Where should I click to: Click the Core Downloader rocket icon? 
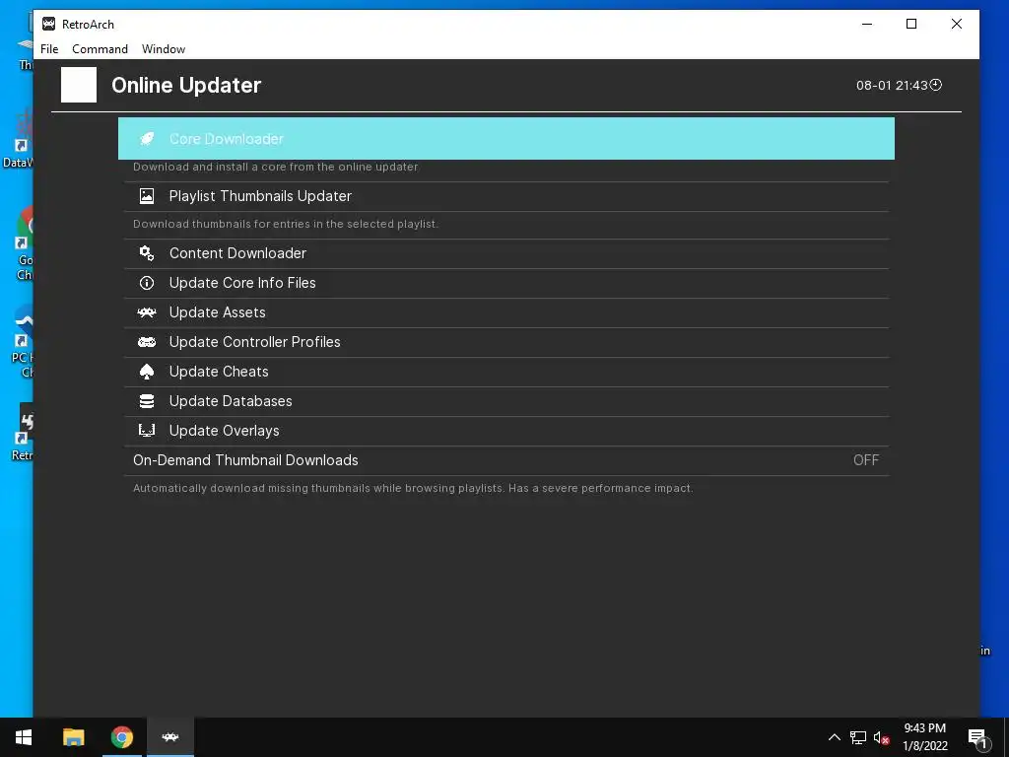(147, 138)
